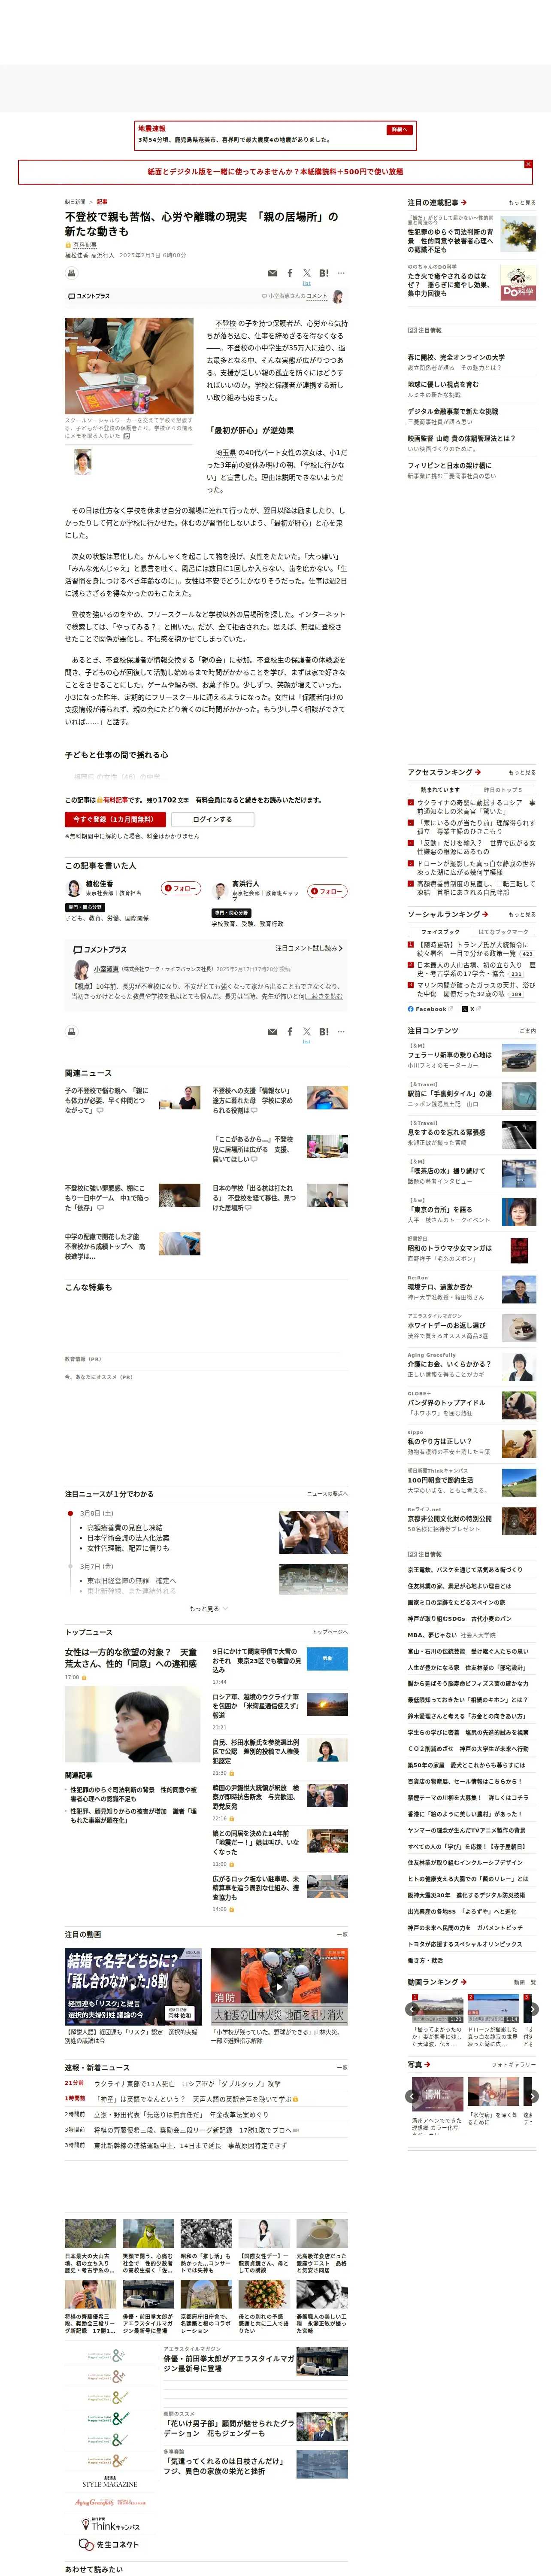This screenshot has width=551, height=2576.
Task: Open Aging Gracefully logo link
Action: (x=110, y=2502)
